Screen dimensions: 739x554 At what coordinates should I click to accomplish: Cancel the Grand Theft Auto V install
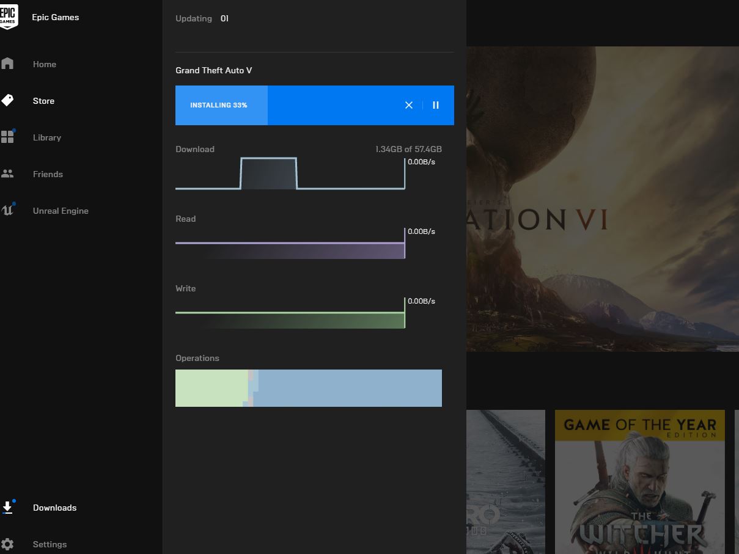click(x=409, y=105)
